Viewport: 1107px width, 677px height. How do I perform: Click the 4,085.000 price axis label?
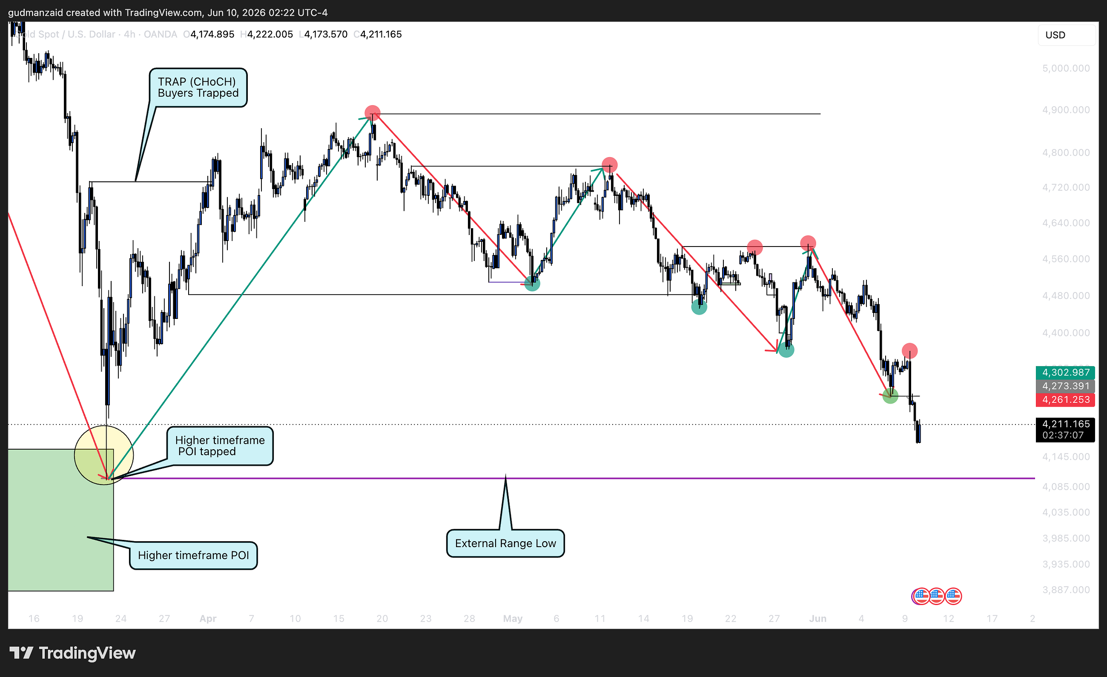[x=1066, y=487]
